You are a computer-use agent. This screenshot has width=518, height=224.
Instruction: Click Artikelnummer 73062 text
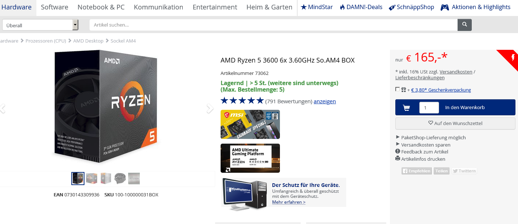pos(245,73)
